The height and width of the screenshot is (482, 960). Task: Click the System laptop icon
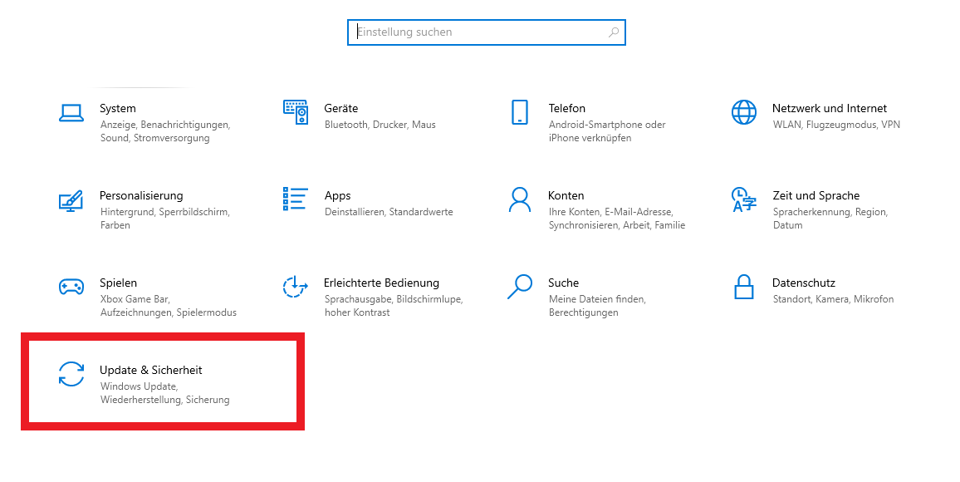[x=71, y=113]
